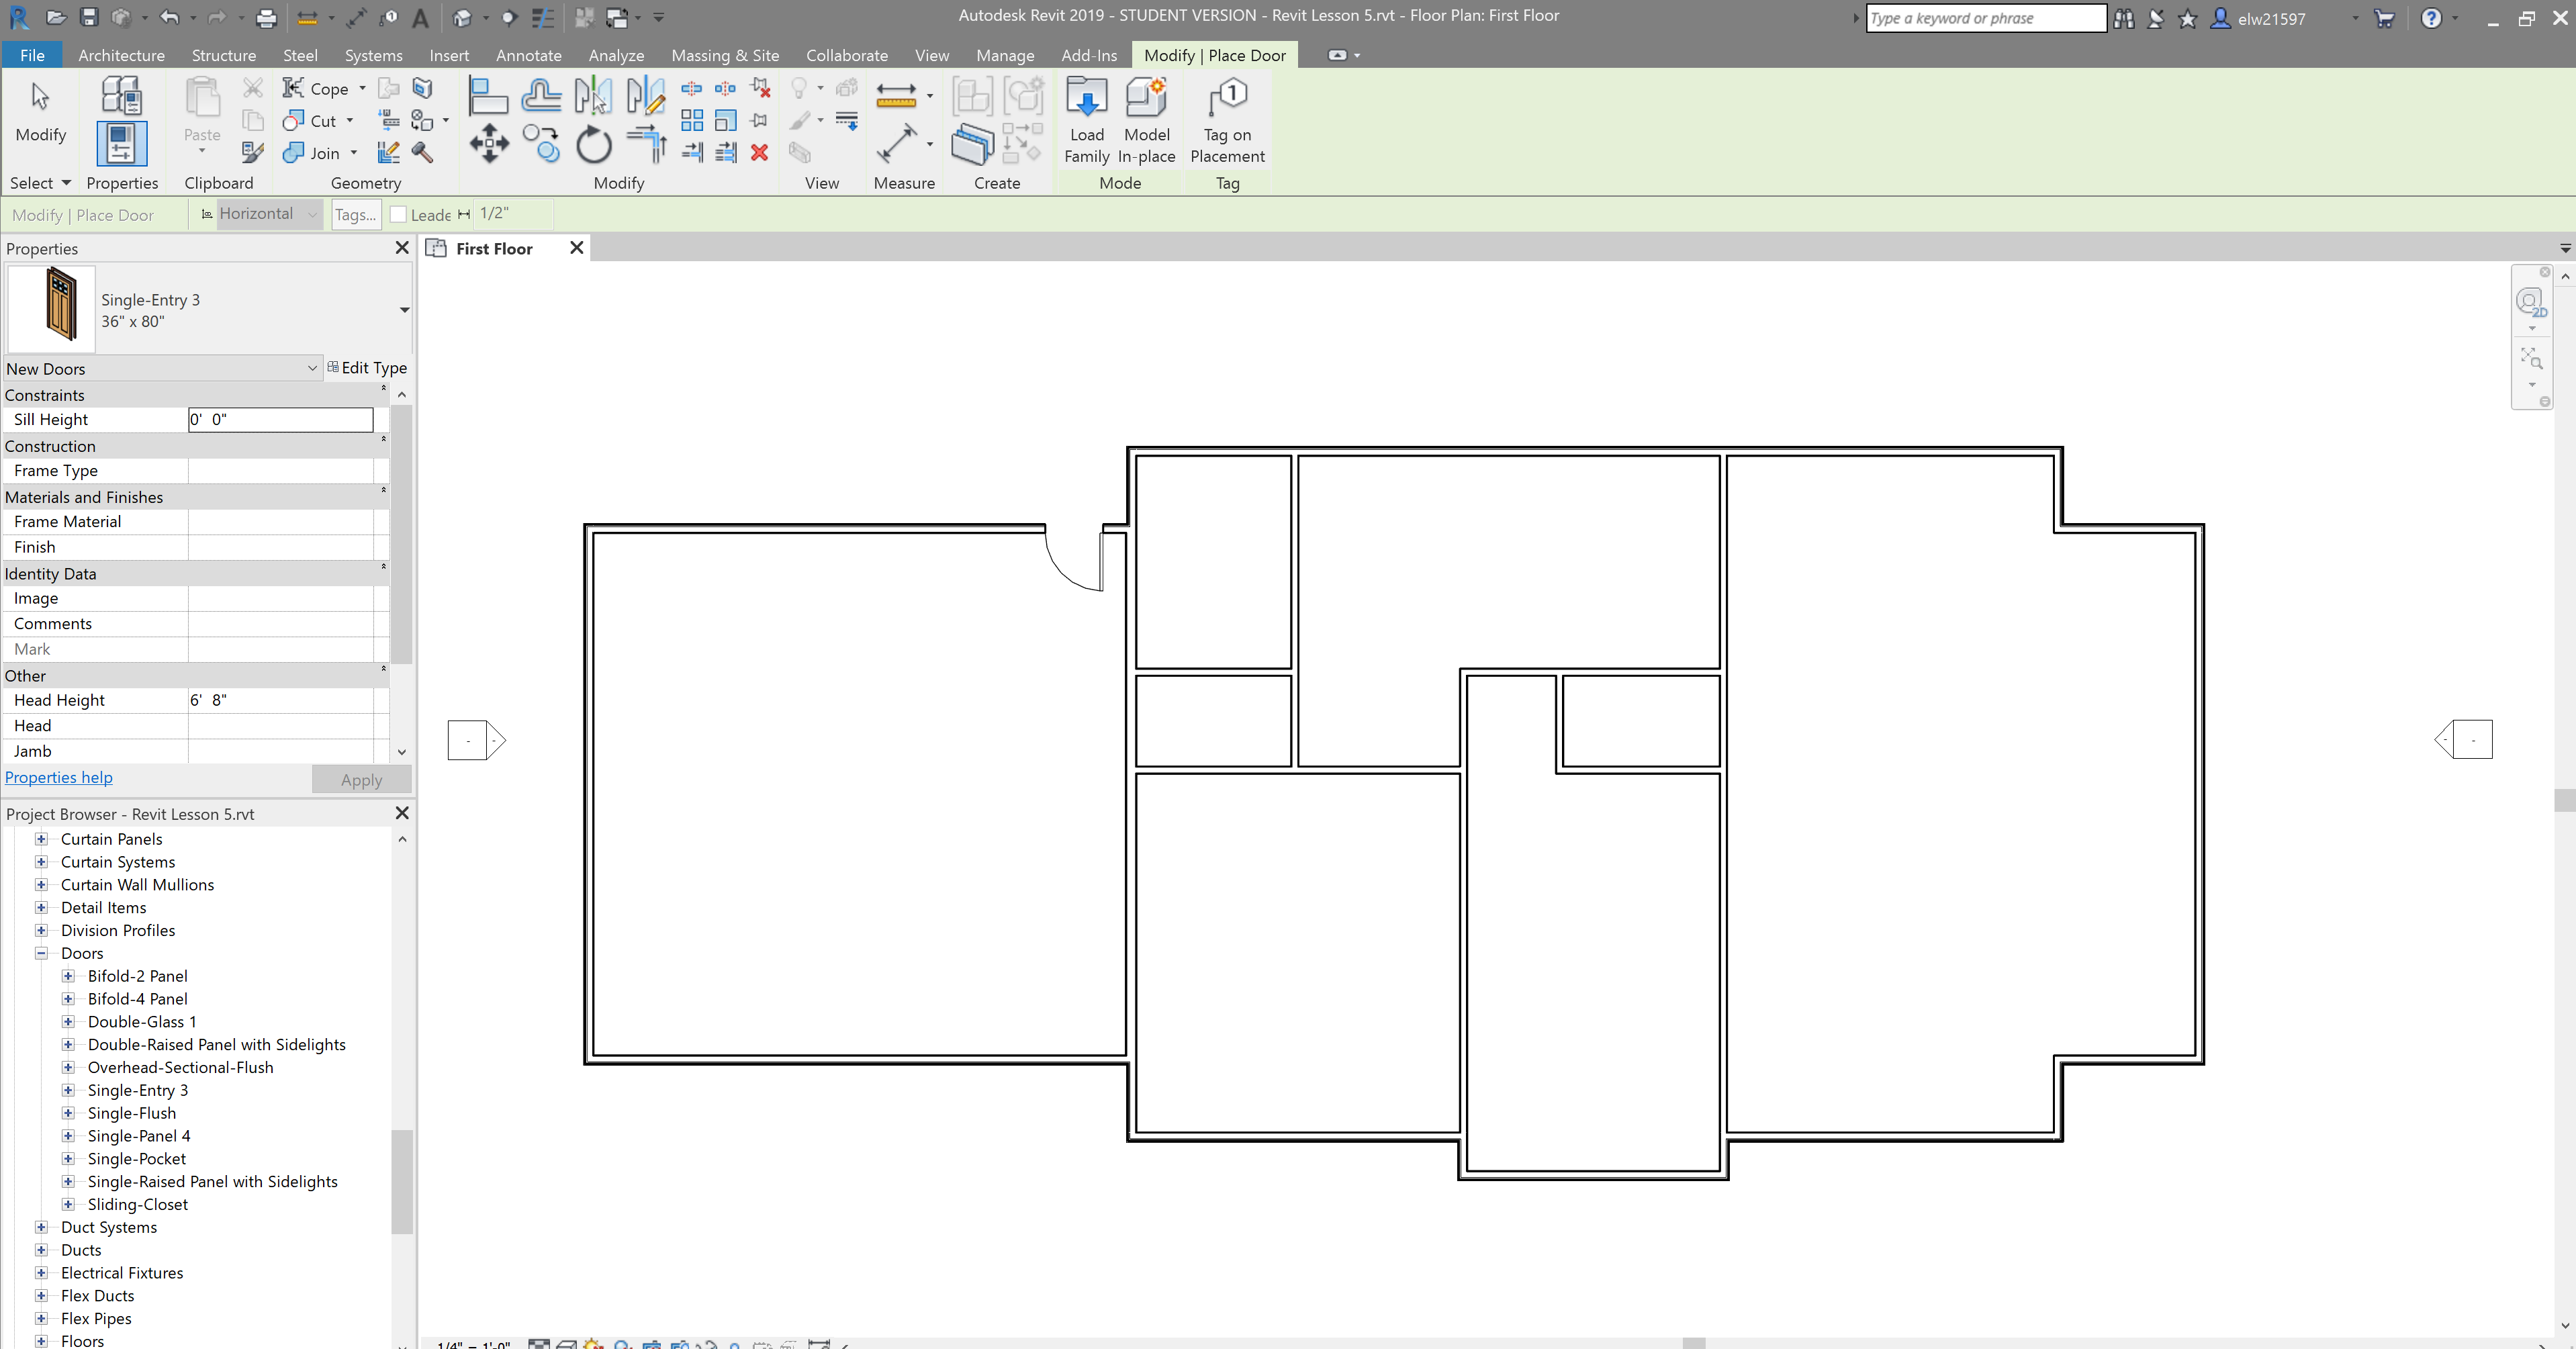Click the Offset tool icon

tap(541, 96)
